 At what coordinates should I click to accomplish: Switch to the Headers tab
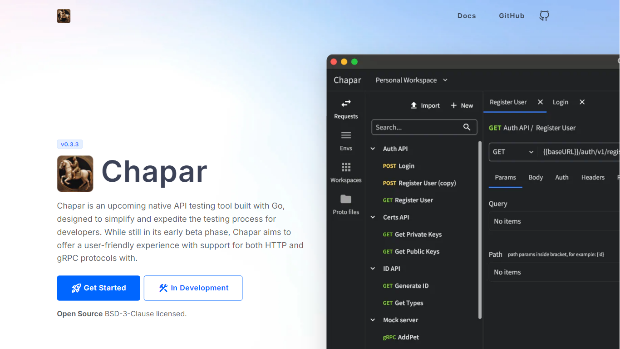[593, 177]
